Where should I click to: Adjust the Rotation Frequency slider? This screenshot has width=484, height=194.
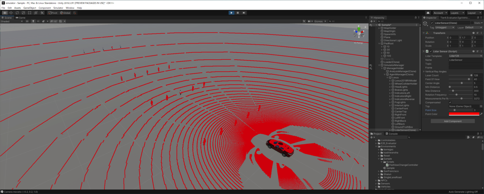coord(460,95)
